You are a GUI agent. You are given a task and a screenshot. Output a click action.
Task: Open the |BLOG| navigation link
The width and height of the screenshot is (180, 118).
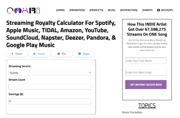(112, 10)
